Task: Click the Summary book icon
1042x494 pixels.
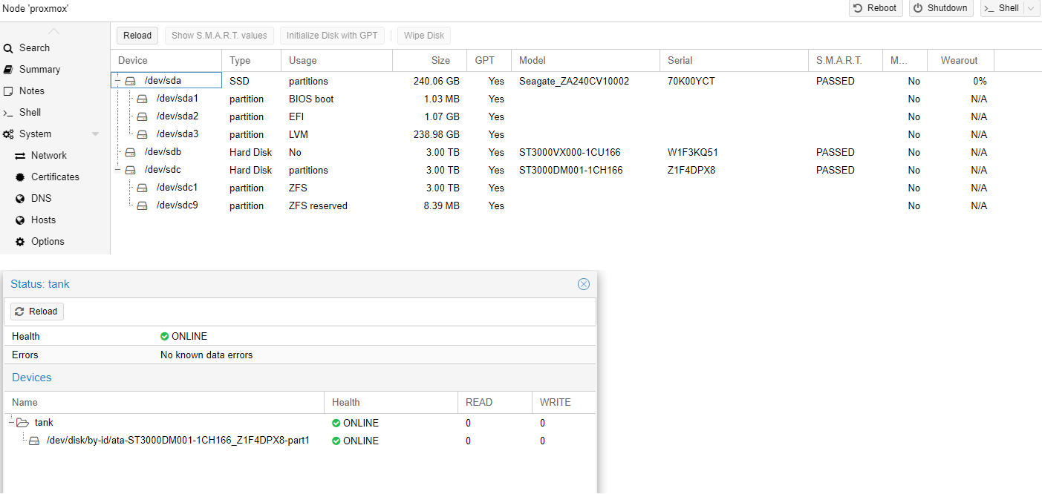Action: click(x=8, y=69)
